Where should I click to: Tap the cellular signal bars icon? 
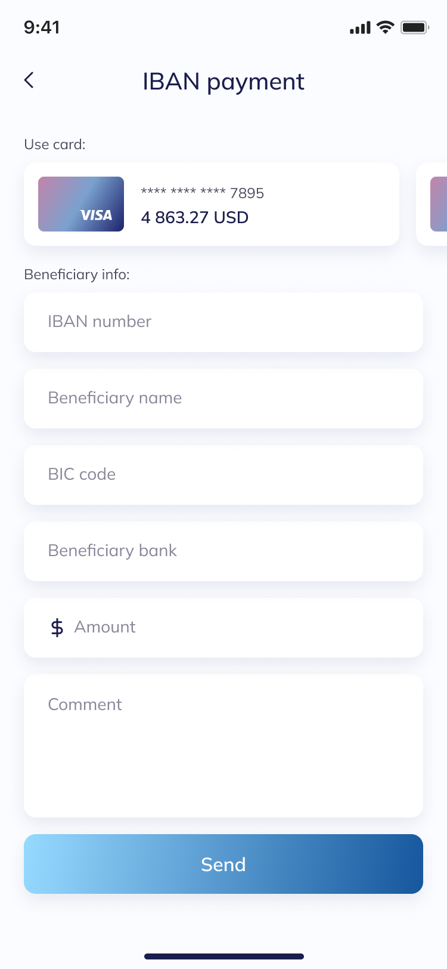[360, 28]
